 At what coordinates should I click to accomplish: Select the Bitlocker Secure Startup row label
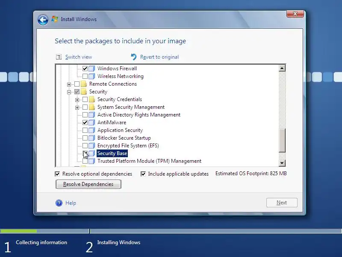[x=124, y=138]
